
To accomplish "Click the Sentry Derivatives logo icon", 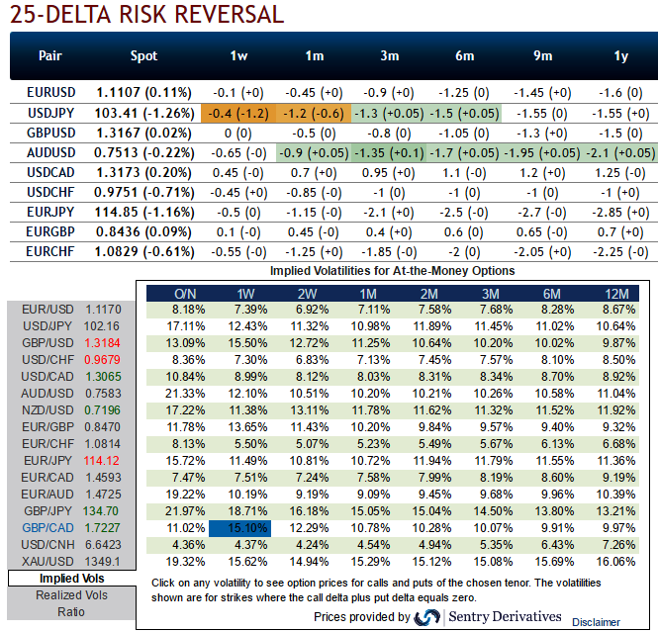I will click(x=426, y=617).
